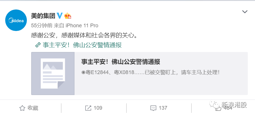Click the Midea round profile avatar
The width and height of the screenshot is (255, 116).
[x=16, y=20]
